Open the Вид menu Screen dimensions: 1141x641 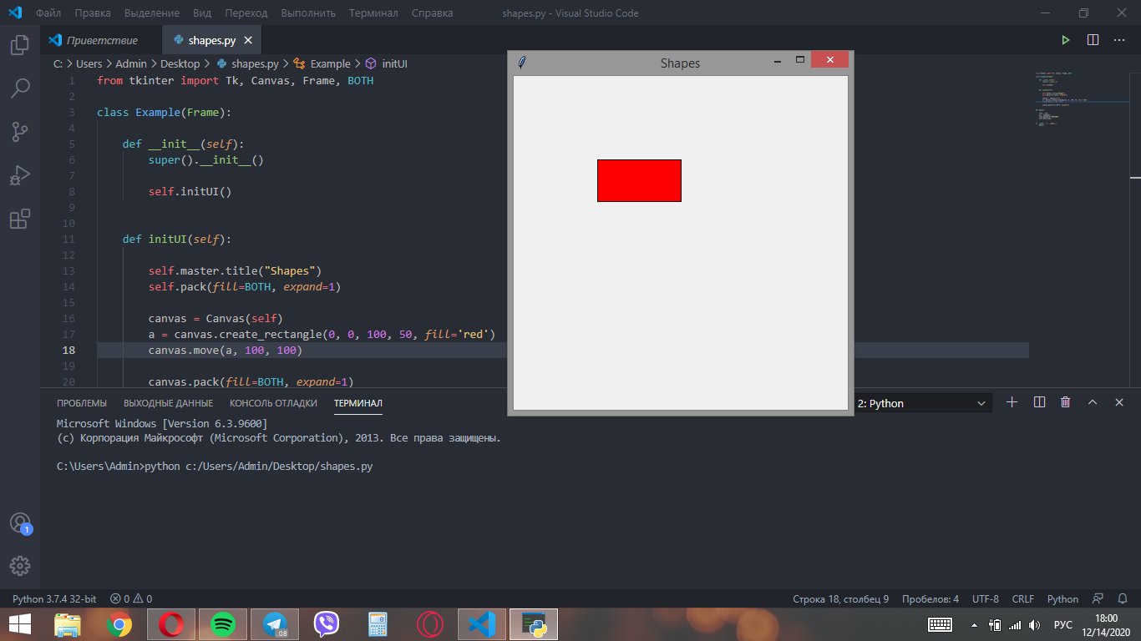tap(202, 13)
